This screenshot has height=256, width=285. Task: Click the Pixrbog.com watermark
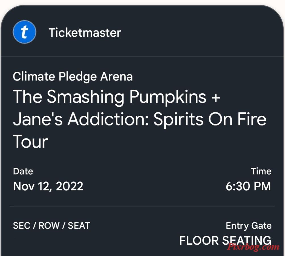coord(253,247)
